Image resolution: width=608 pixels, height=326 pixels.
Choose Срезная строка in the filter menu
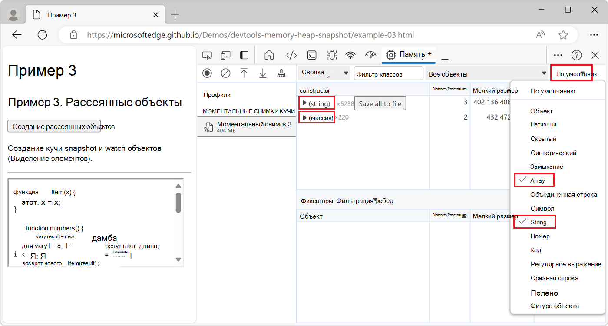[x=554, y=278]
